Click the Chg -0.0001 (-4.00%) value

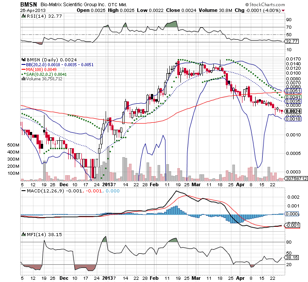click(x=257, y=10)
